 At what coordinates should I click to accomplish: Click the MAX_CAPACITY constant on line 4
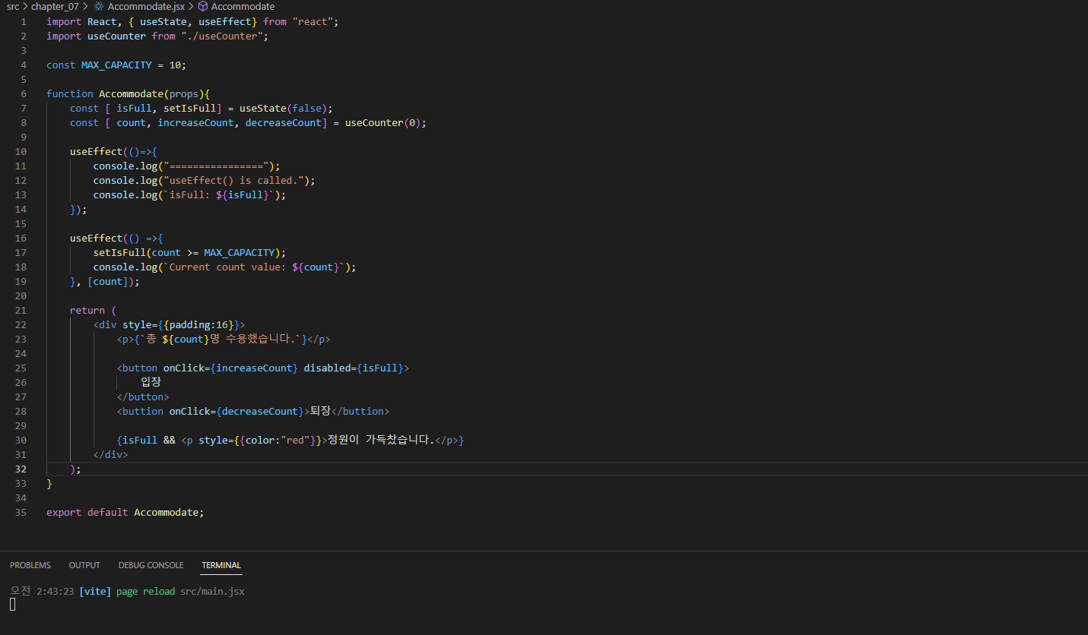(x=116, y=65)
